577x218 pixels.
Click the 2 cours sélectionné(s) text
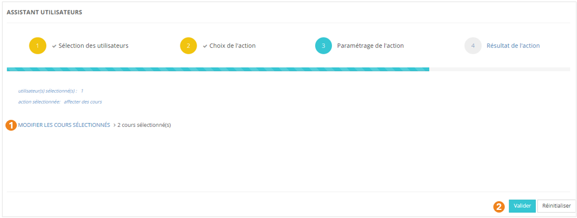tap(144, 125)
